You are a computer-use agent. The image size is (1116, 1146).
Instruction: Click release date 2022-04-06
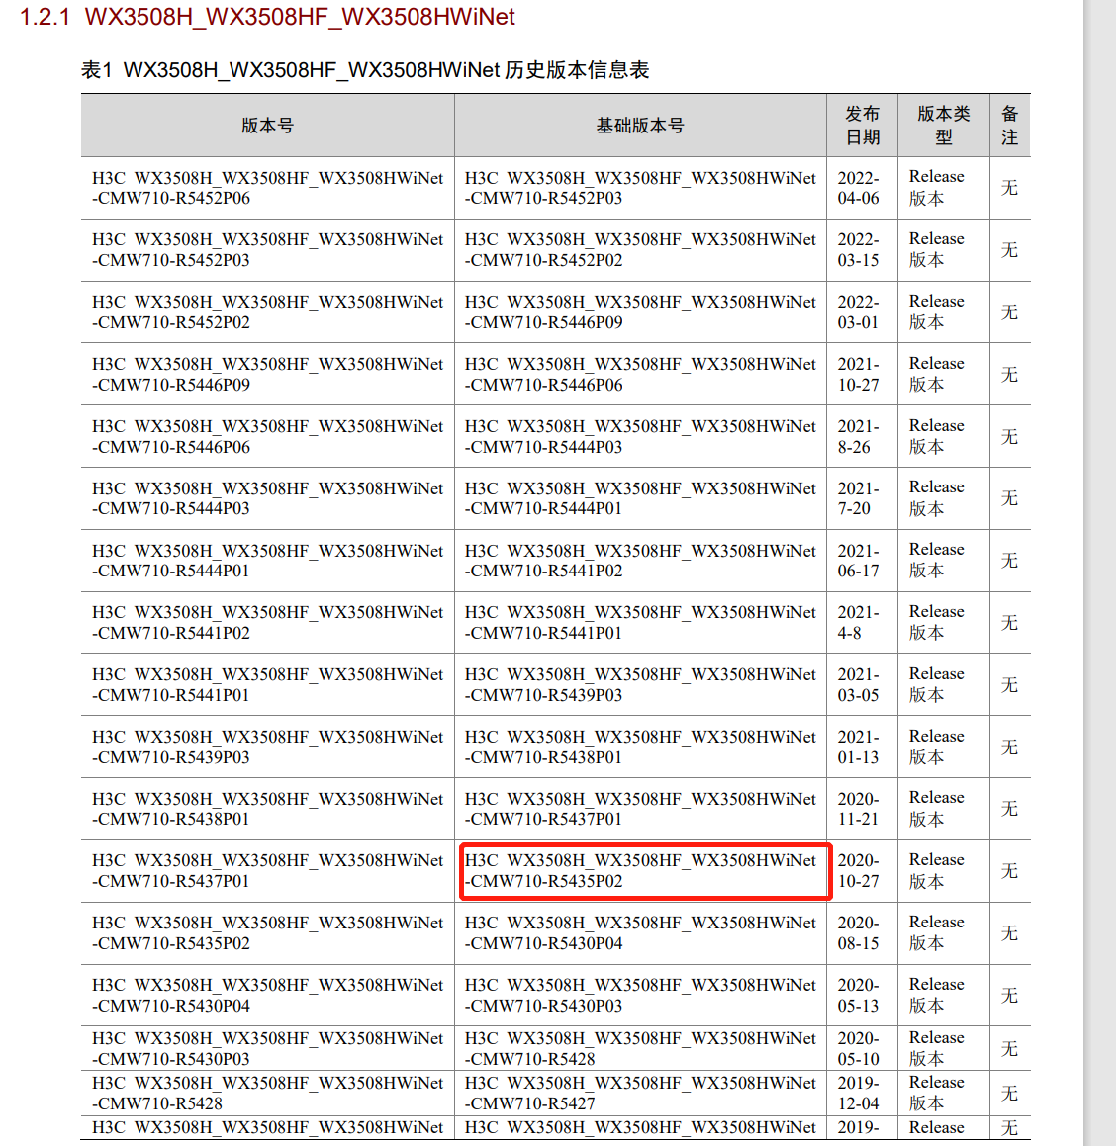859,188
